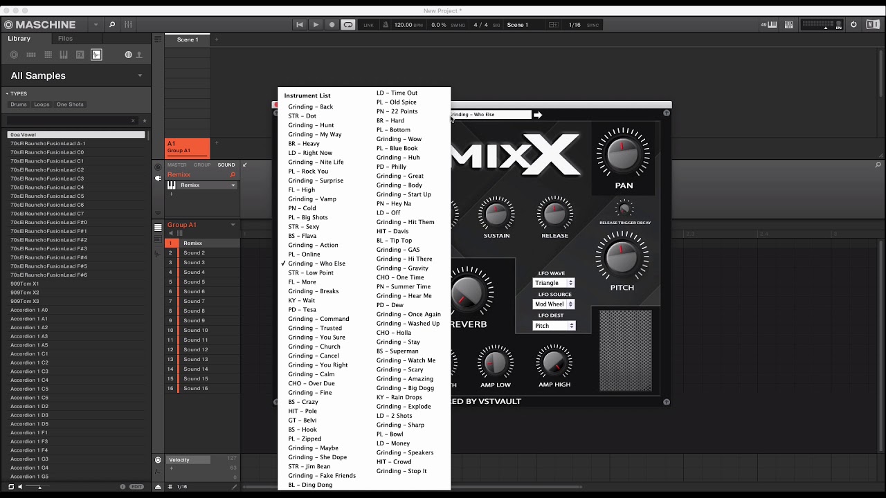The image size is (886, 498).
Task: Toggle SYNC in the transport bar
Action: 593,25
